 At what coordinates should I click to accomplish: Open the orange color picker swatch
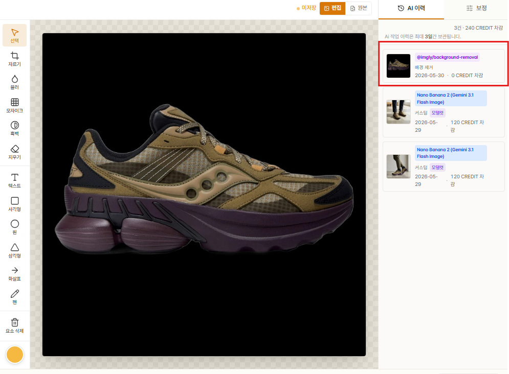pos(15,355)
